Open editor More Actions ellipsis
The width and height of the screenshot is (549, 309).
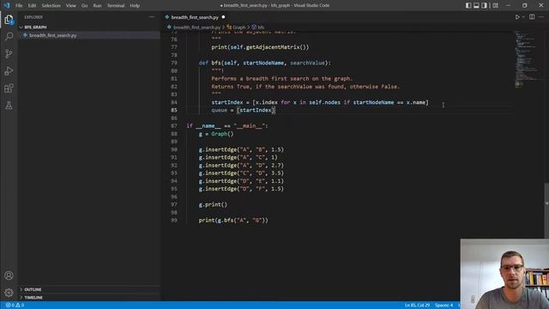click(541, 17)
